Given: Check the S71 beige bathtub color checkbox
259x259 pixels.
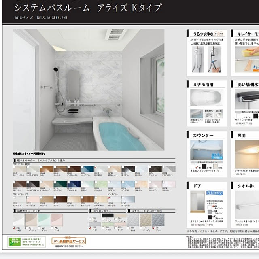Looking at the screenshot, I should click(27, 228).
